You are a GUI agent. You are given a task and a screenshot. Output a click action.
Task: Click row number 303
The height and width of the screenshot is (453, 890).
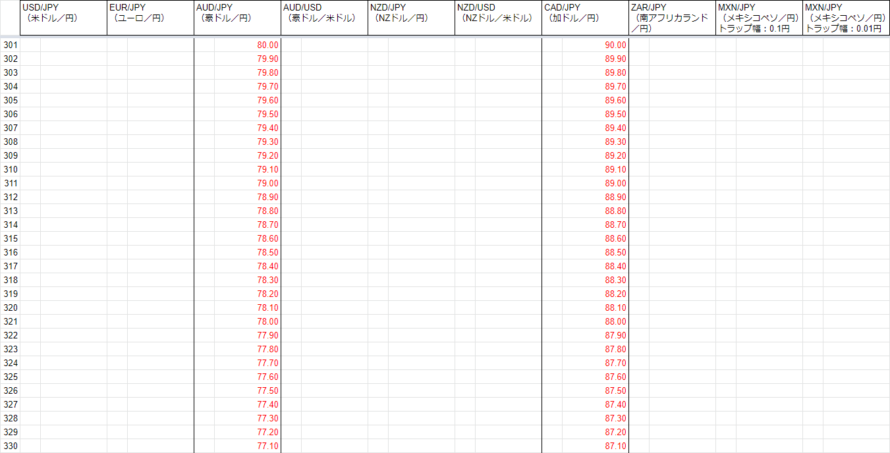point(10,72)
